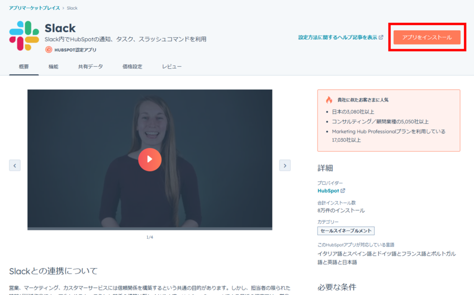Viewport: 474px width, 295px height.
Task: Click the 1/4 slide counter
Action: [x=150, y=237]
